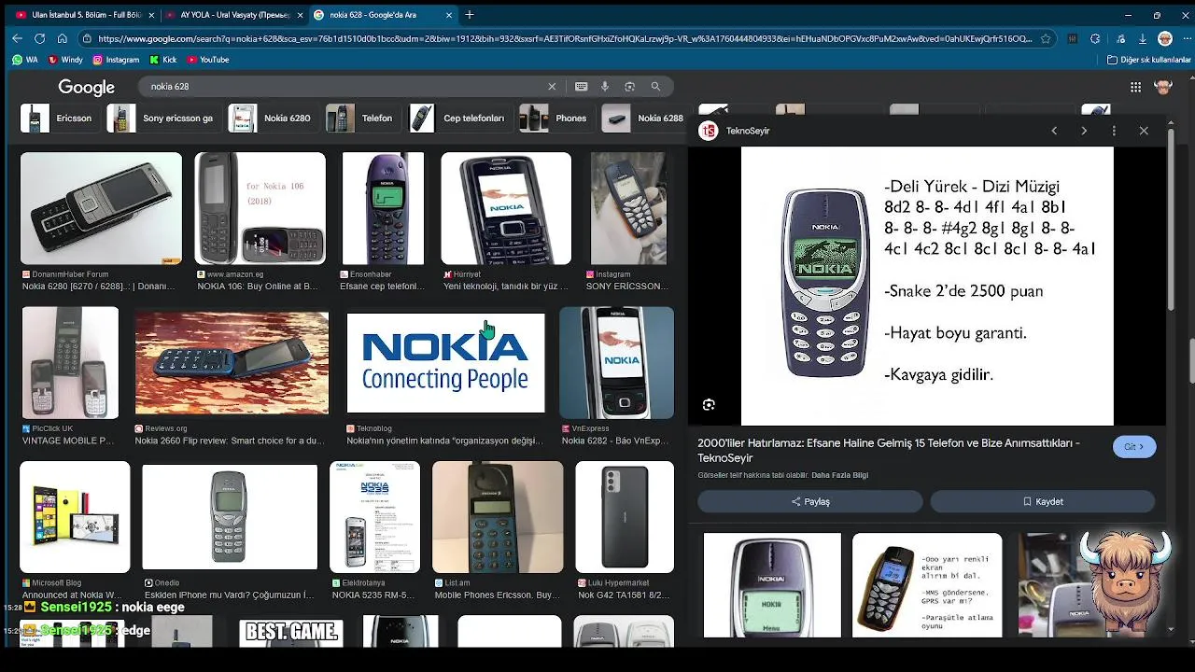
Task: Open the Nokia Connecting People logo image
Action: [445, 363]
